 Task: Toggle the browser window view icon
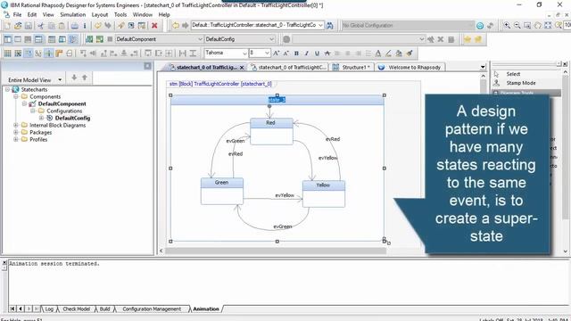[x=7, y=39]
